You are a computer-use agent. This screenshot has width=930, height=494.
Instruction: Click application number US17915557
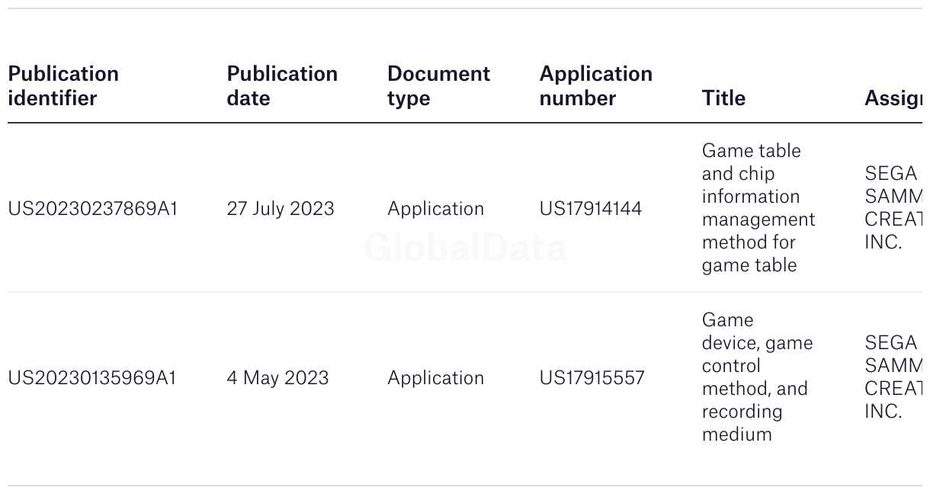pyautogui.click(x=592, y=377)
